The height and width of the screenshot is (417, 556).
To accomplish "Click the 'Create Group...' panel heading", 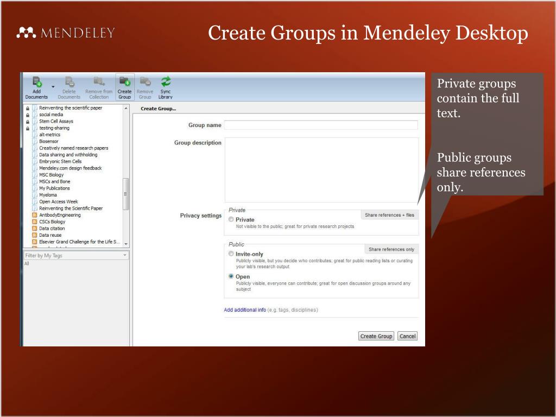I will [158, 109].
